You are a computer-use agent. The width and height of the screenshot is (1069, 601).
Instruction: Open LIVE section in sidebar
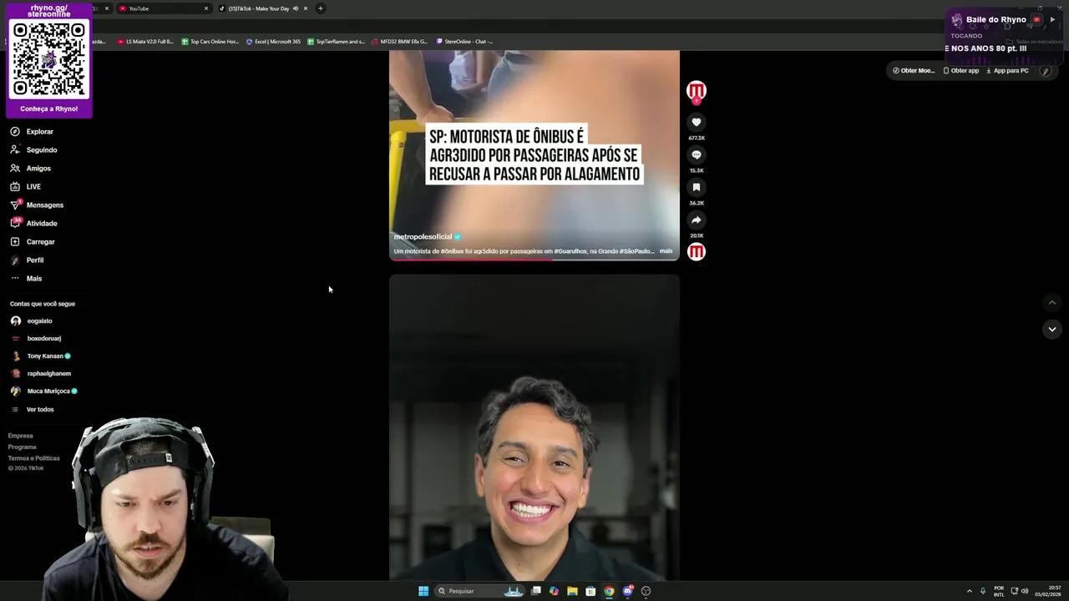[26, 187]
